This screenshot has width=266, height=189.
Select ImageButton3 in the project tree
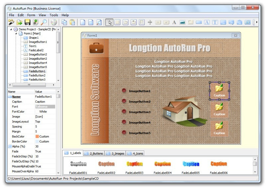pos(38,59)
